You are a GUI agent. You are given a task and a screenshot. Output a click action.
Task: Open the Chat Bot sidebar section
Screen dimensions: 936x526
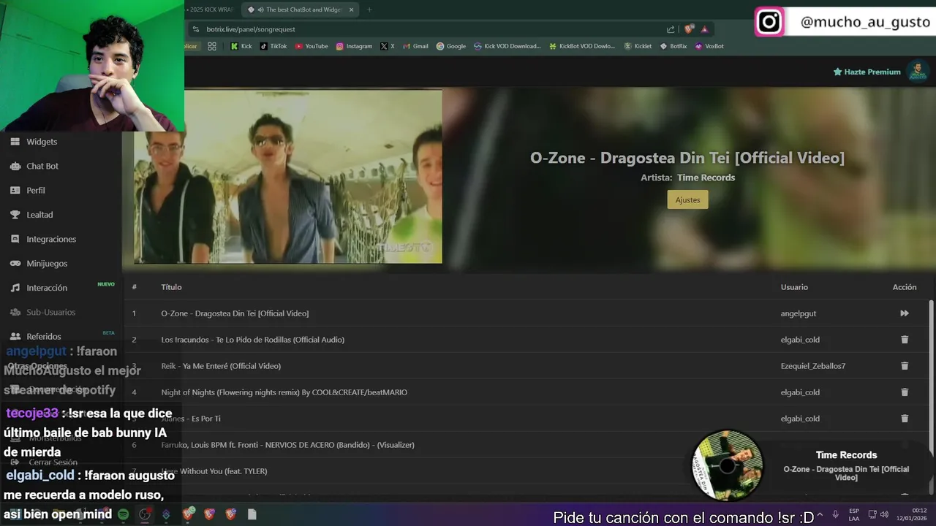[x=42, y=166]
